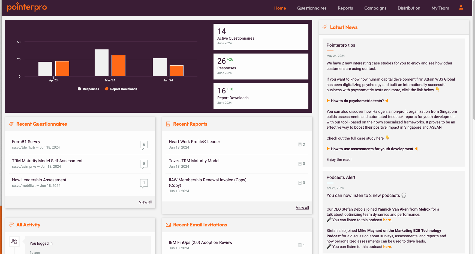Open the Reports menu

coord(345,8)
